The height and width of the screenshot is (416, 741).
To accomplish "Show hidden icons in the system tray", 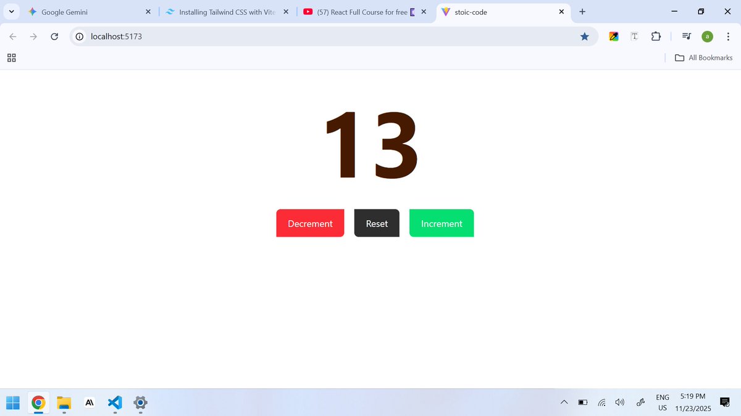I will 564,402.
